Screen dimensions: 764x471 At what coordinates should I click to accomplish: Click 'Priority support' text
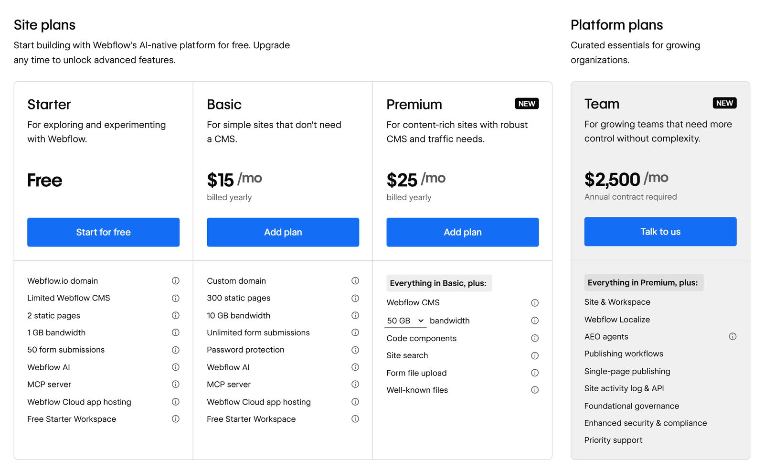click(613, 440)
